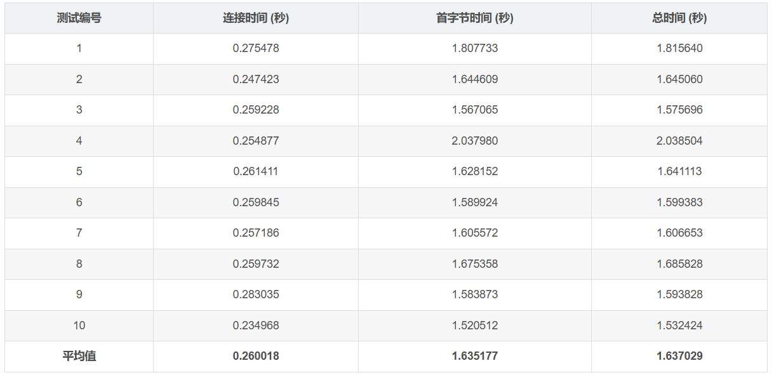Image resolution: width=774 pixels, height=375 pixels.
Task: Select the first byte time 1.807733
Action: 474,48
